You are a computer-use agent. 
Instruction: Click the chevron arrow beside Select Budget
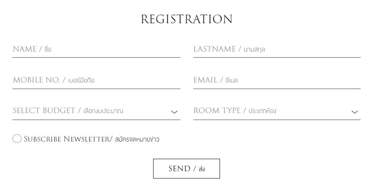[174, 112]
